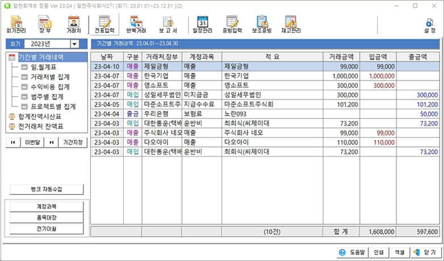Sort by 거래처.장부 column header
The image size is (444, 261).
pyautogui.click(x=162, y=57)
